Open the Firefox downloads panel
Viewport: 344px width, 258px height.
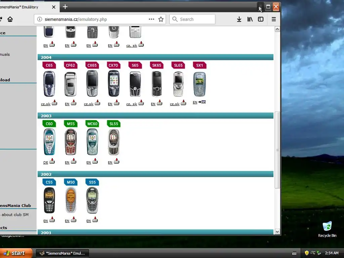239,19
